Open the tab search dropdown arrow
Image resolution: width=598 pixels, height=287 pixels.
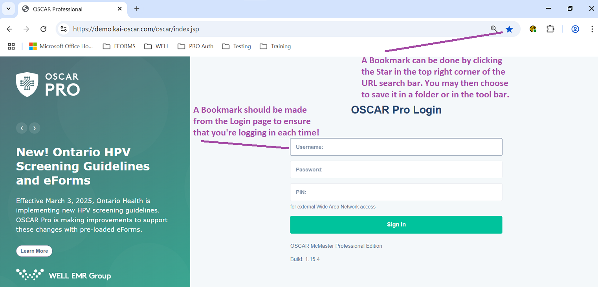8,9
